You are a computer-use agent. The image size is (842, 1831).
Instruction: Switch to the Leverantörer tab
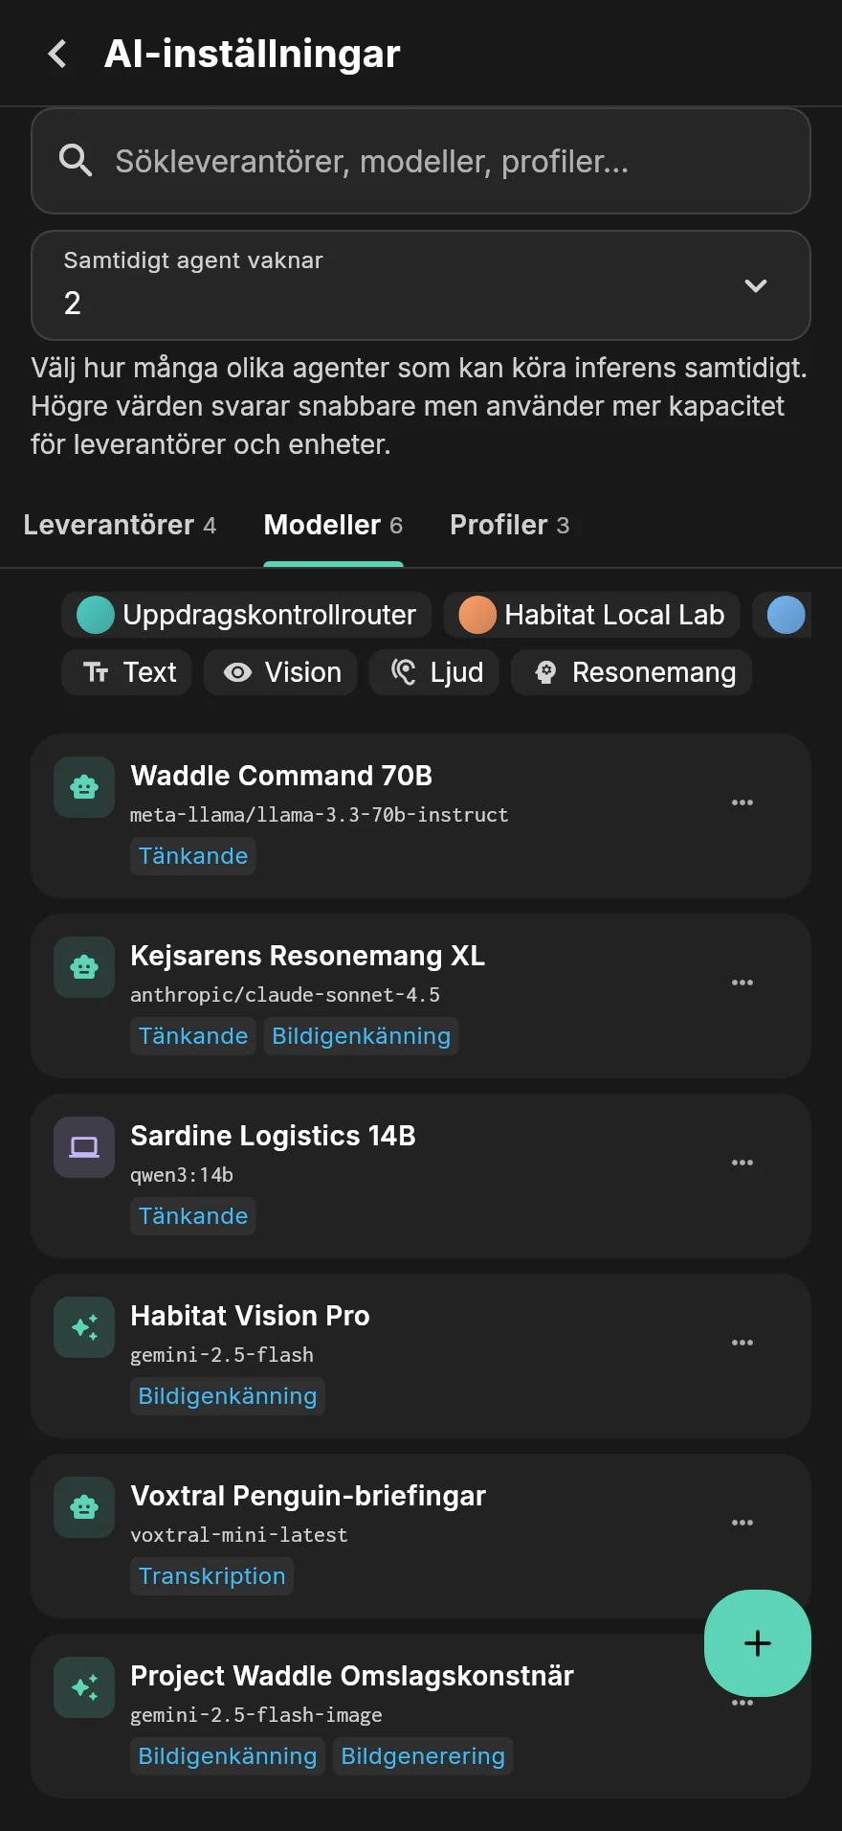120,525
